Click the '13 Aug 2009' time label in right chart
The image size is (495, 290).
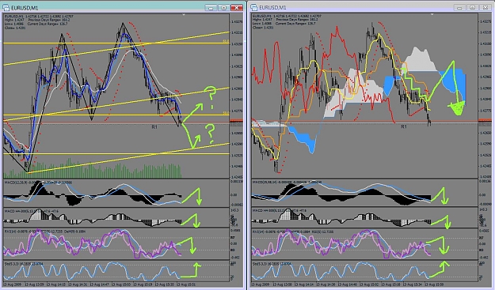tap(261, 284)
